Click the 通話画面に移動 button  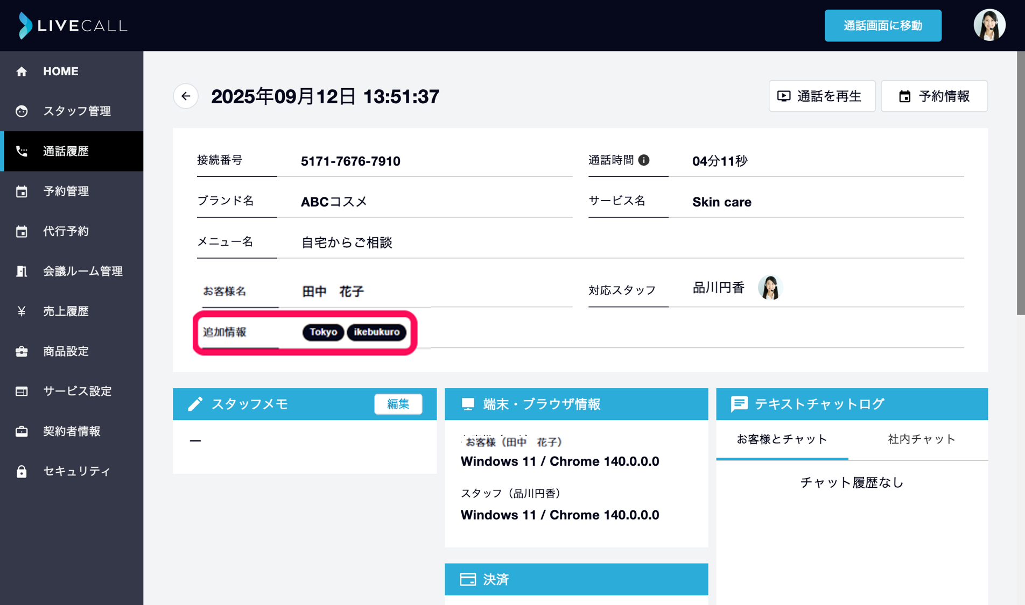[x=883, y=25]
